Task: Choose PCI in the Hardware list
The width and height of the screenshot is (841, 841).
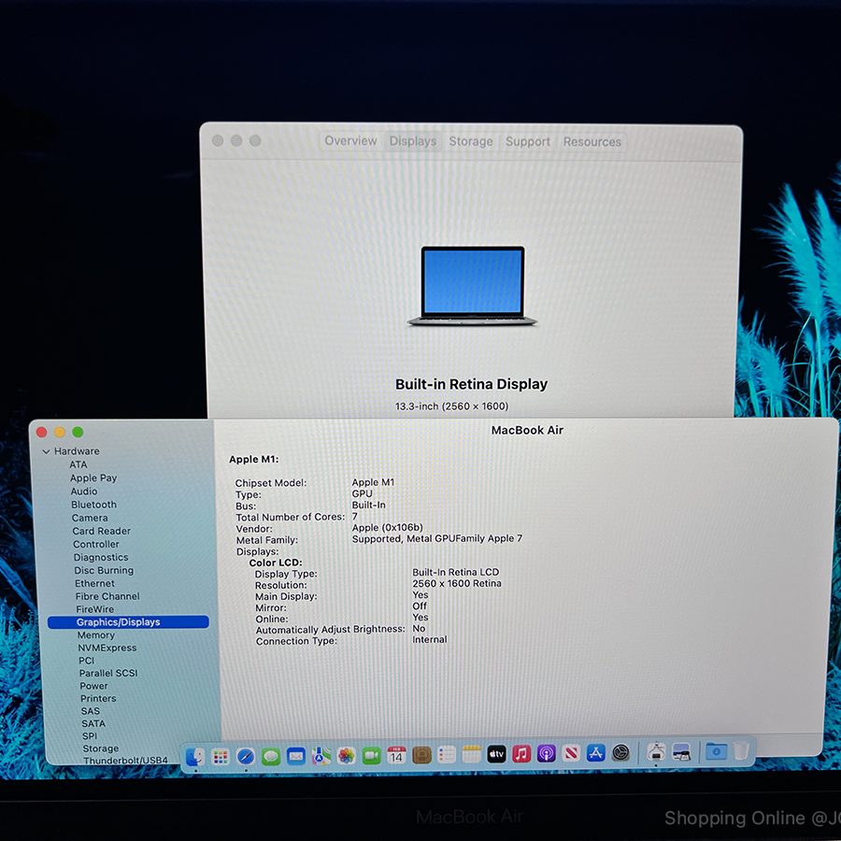Action: tap(86, 661)
